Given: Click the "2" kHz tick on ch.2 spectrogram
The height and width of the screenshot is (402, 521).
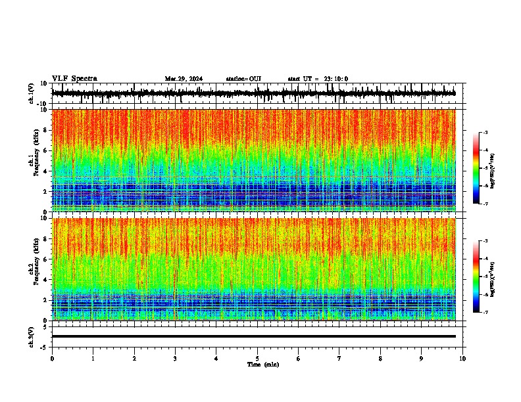Looking at the screenshot, I should pos(46,300).
